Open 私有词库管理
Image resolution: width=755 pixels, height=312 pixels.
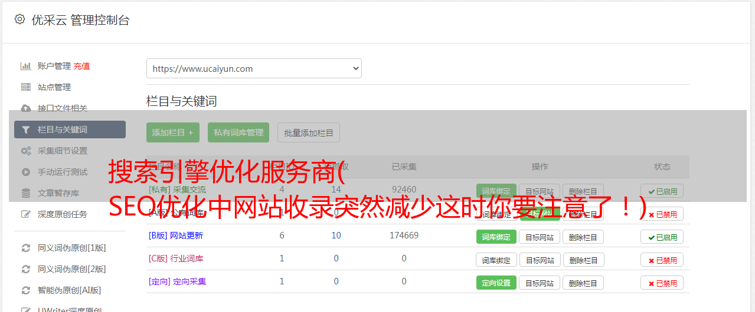(x=239, y=132)
